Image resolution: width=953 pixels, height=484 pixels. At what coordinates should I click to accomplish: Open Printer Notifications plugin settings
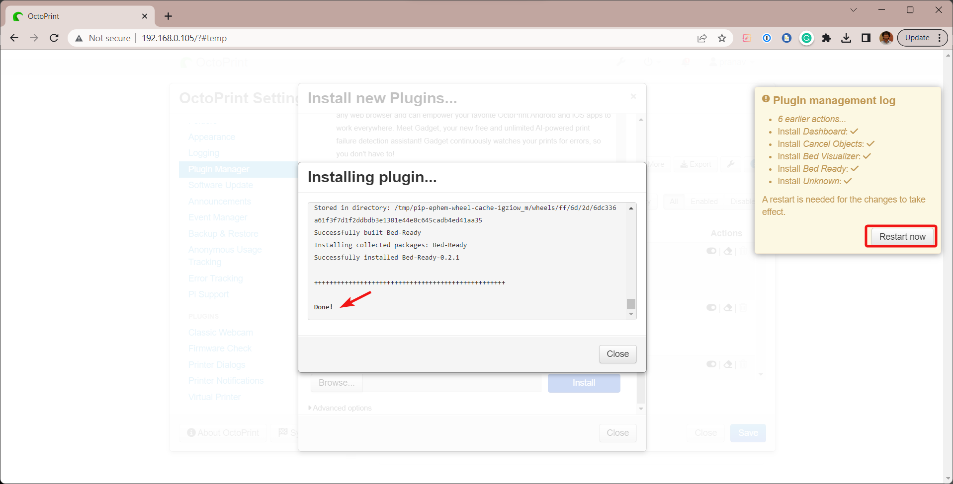point(226,381)
